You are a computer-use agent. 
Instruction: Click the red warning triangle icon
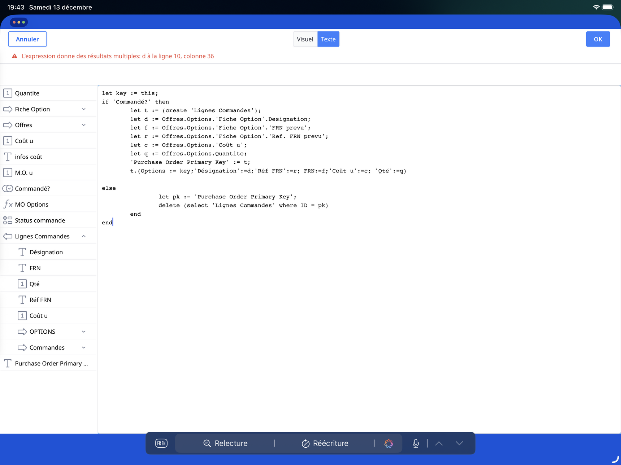14,56
